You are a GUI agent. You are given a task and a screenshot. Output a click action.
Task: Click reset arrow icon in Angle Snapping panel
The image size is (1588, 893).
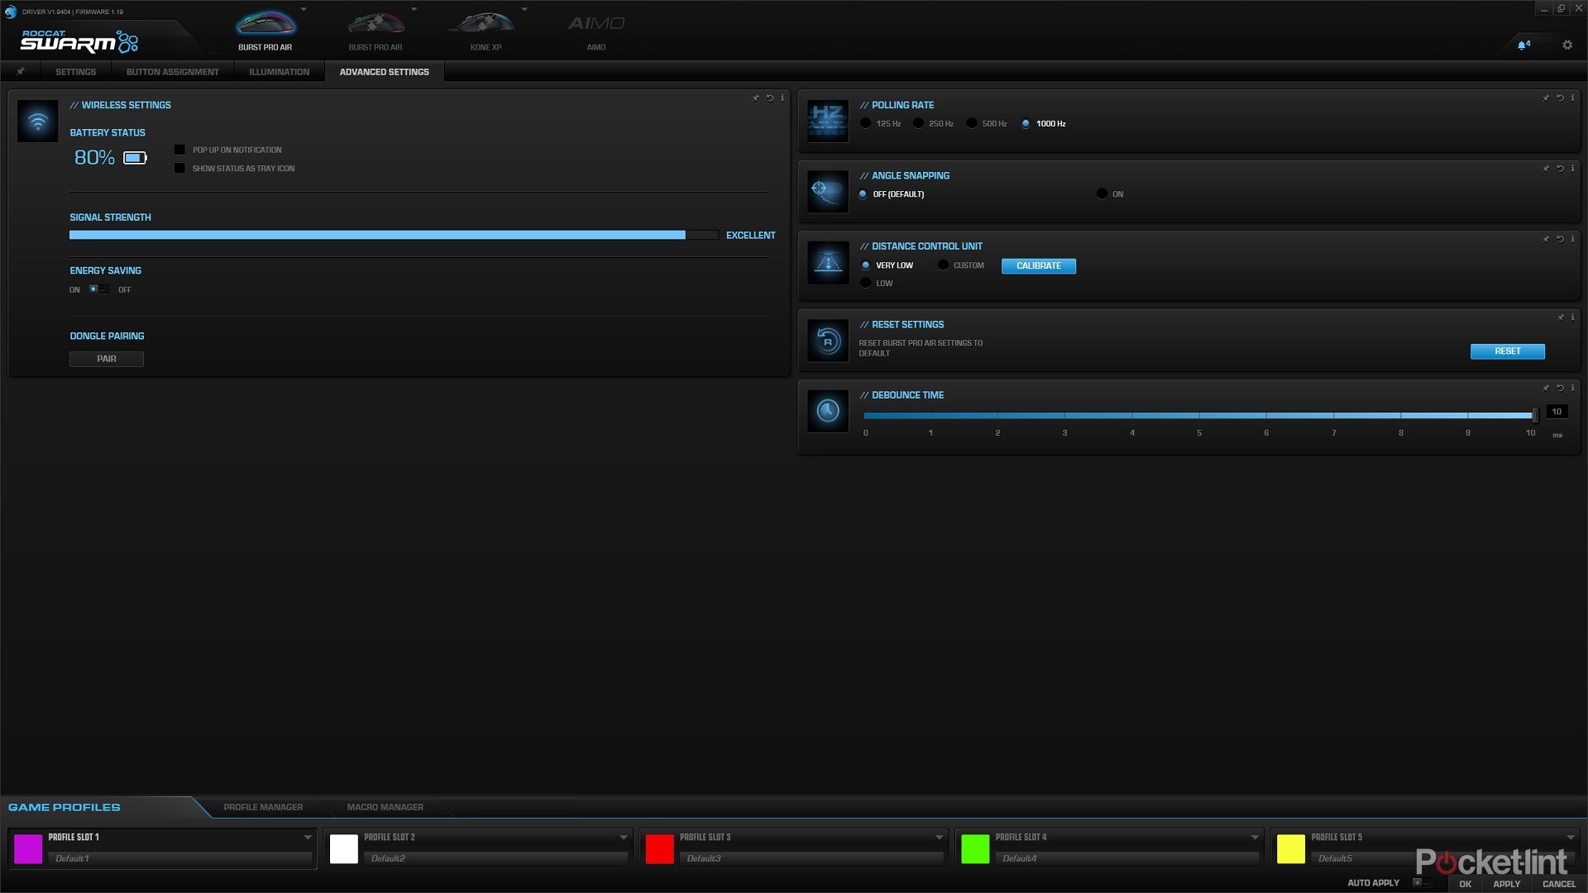1560,168
